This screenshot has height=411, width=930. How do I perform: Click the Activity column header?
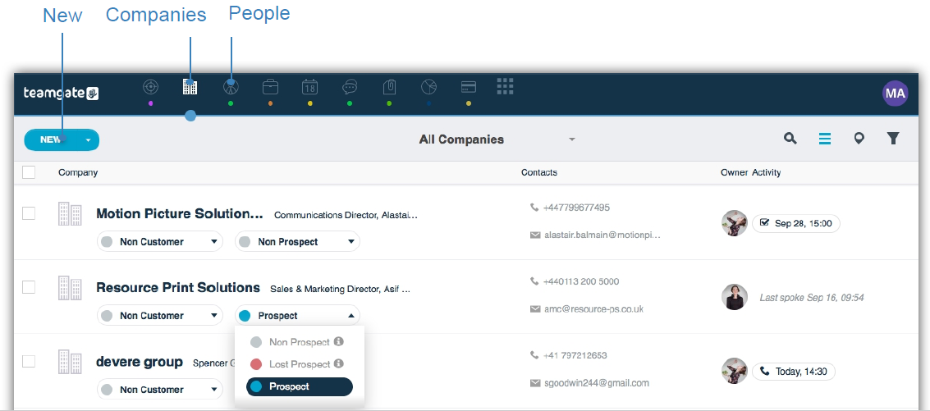pos(767,172)
